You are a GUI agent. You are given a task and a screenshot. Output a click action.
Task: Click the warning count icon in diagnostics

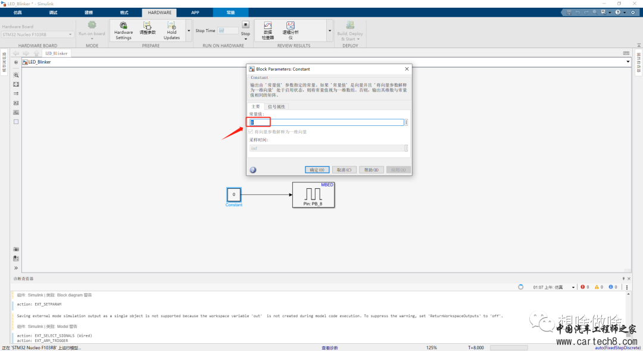coord(597,287)
